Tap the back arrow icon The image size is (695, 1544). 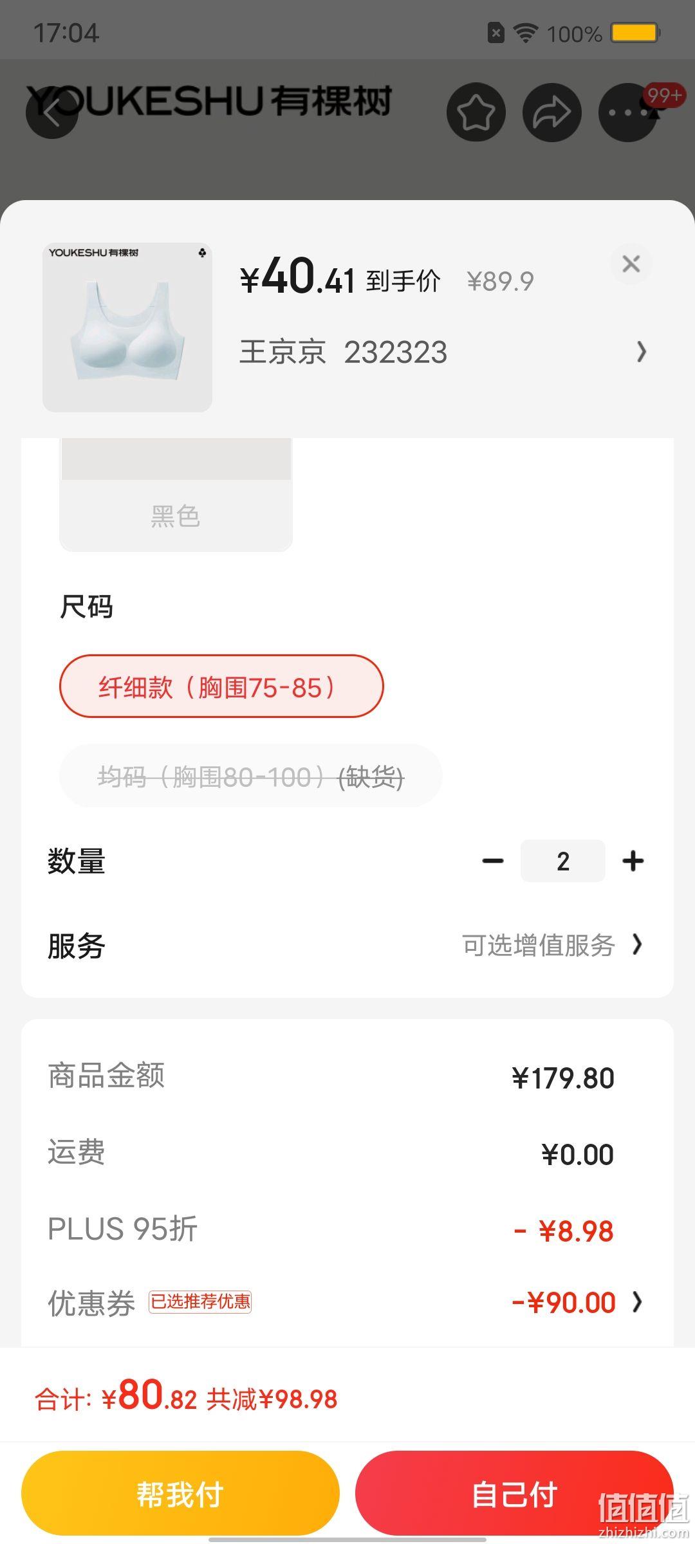pos(51,113)
